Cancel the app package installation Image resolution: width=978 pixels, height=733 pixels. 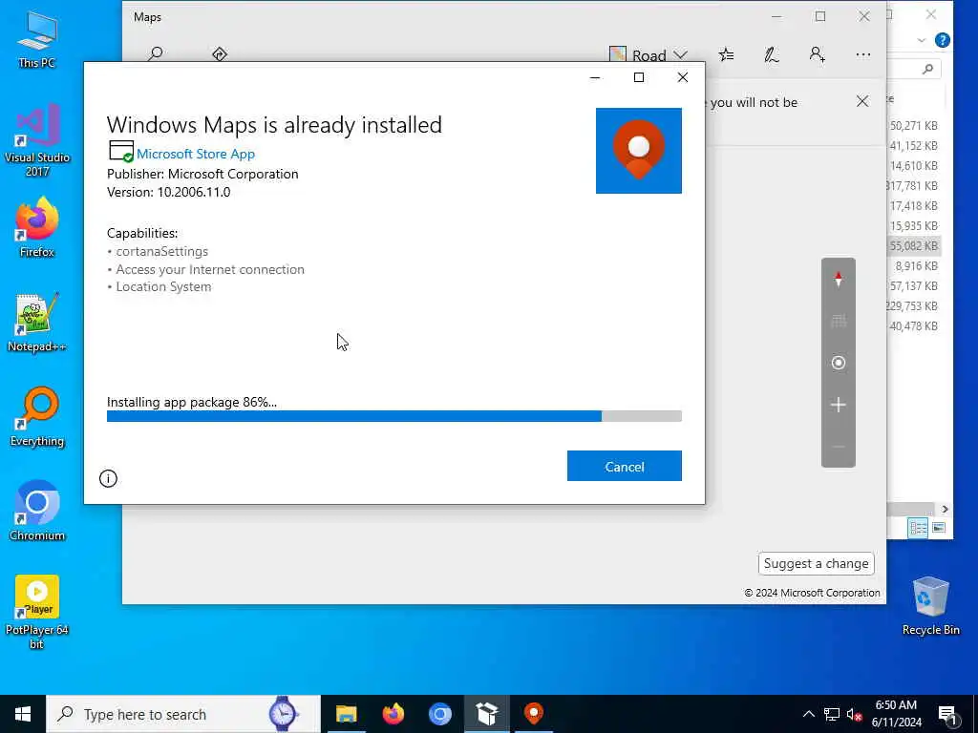point(625,466)
